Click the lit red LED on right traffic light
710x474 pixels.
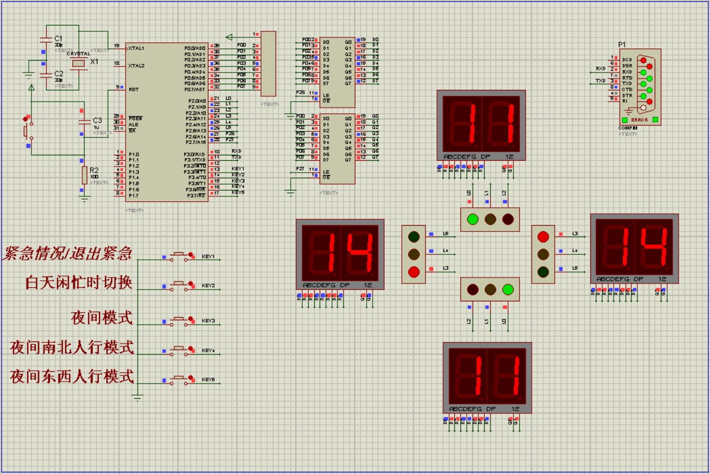coord(544,236)
